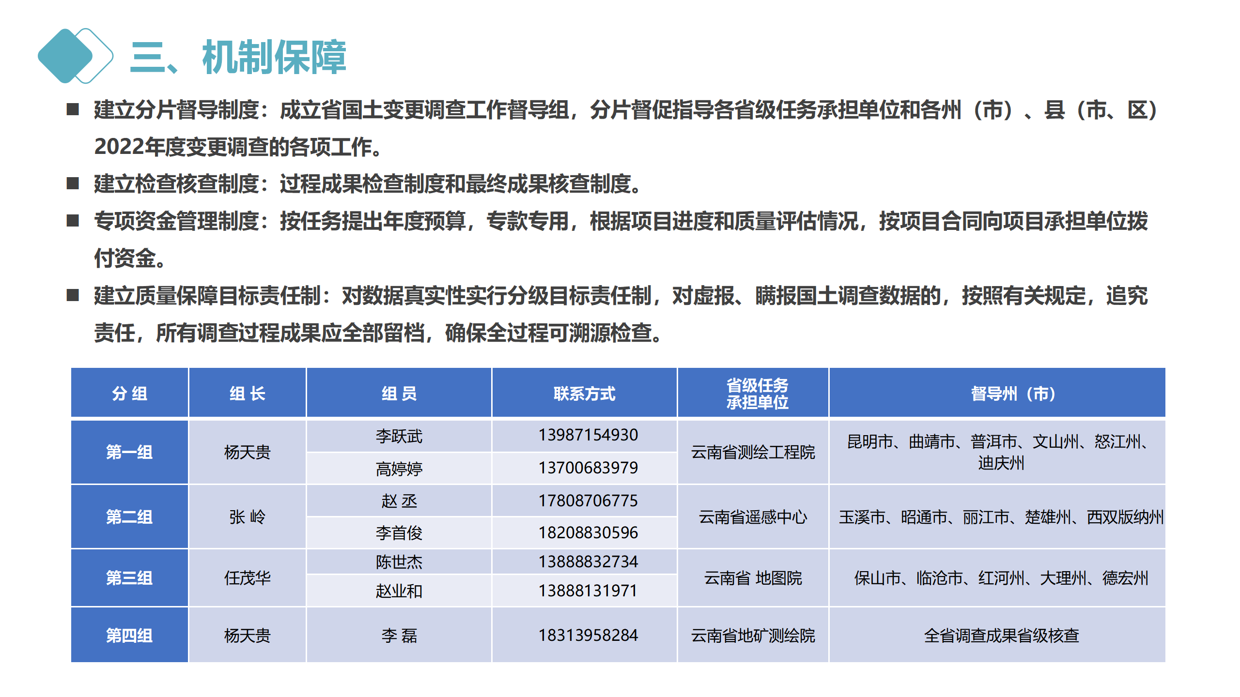Click the unit cell 云南省遥感中心
Viewport: 1240px width, 697px height.
(x=753, y=516)
